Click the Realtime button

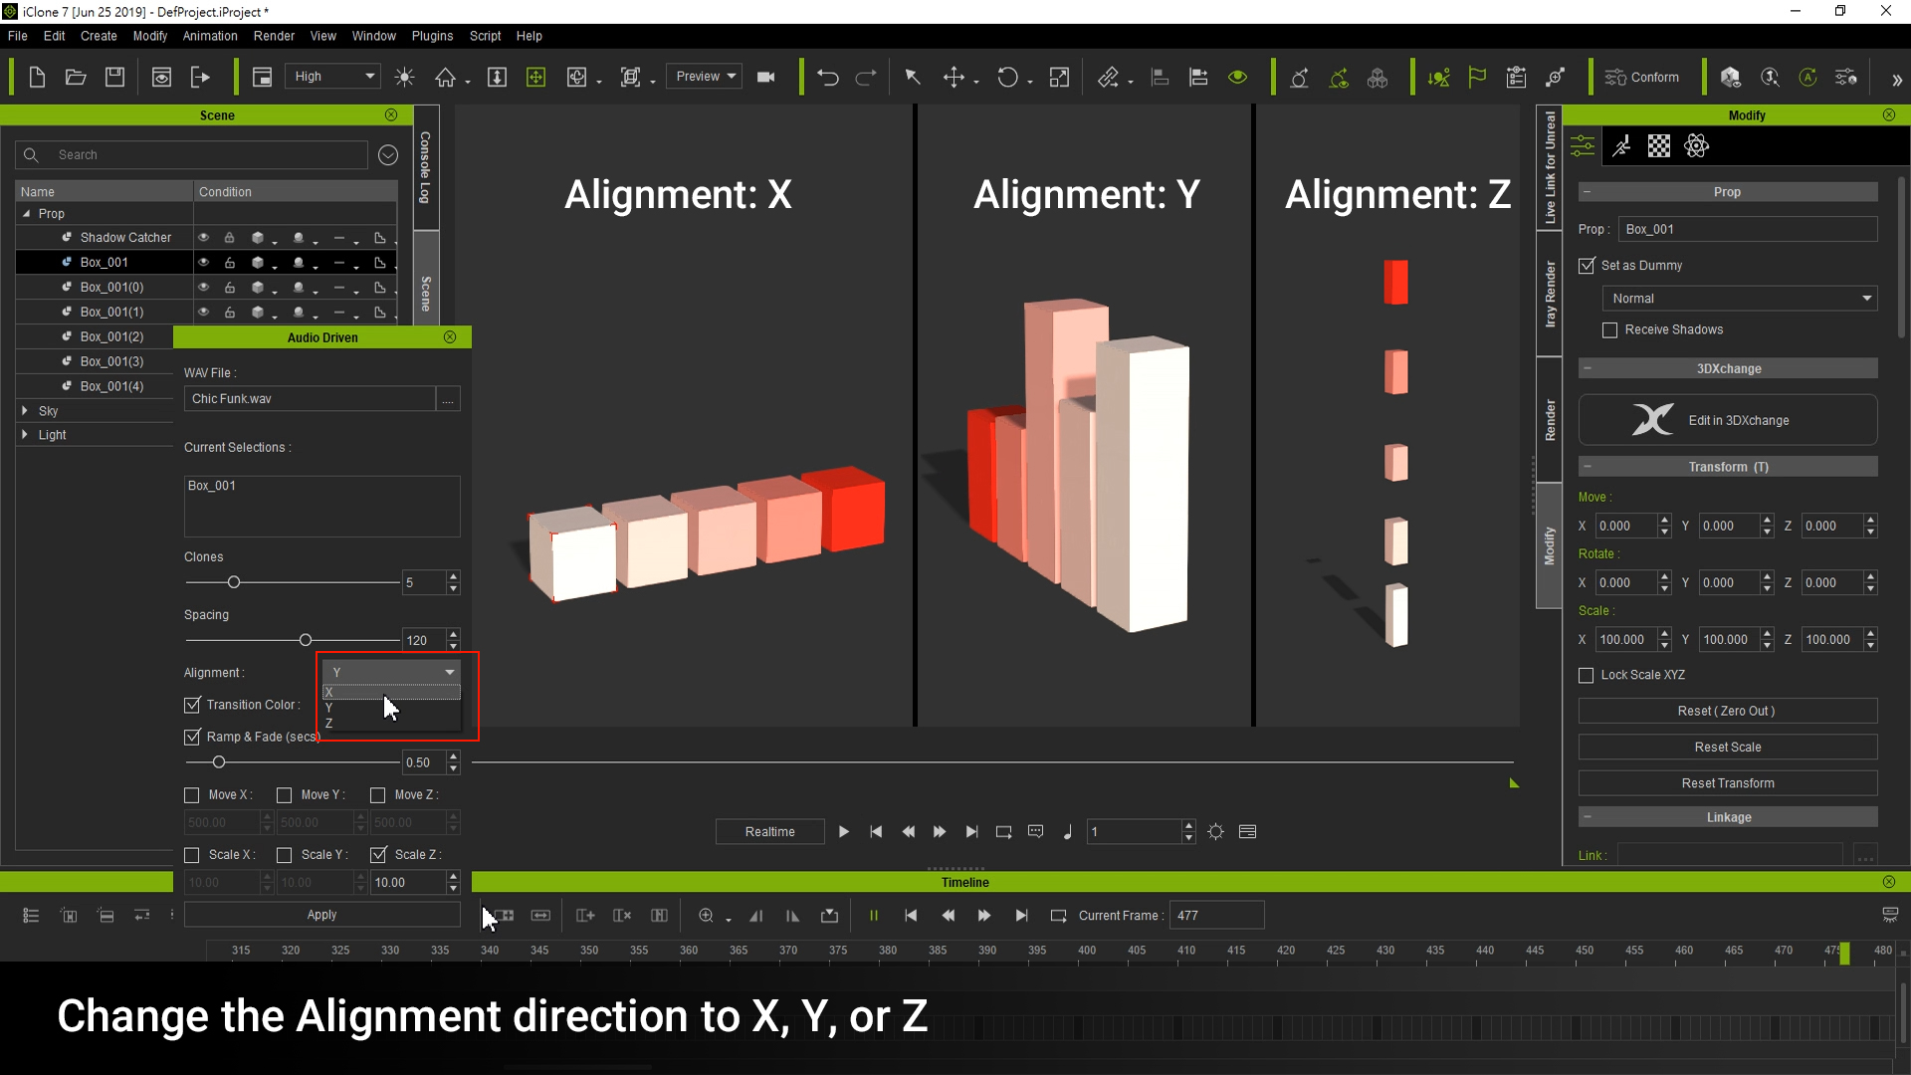pos(770,832)
